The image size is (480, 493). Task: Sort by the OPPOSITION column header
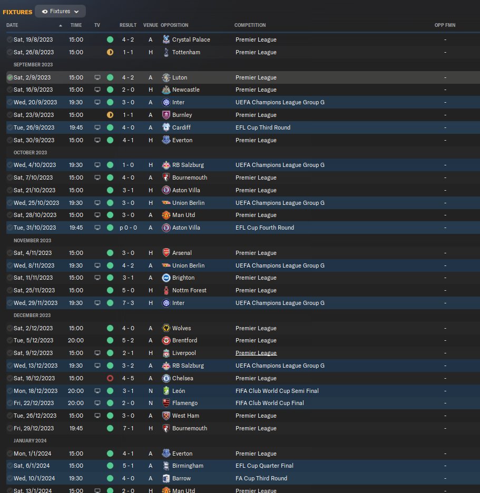(174, 25)
